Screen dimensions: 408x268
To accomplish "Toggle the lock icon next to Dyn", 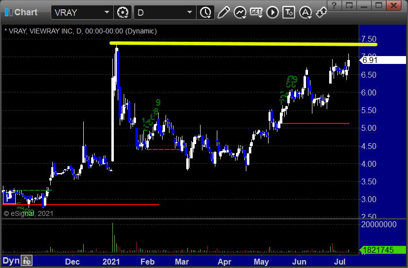I will [27, 261].
